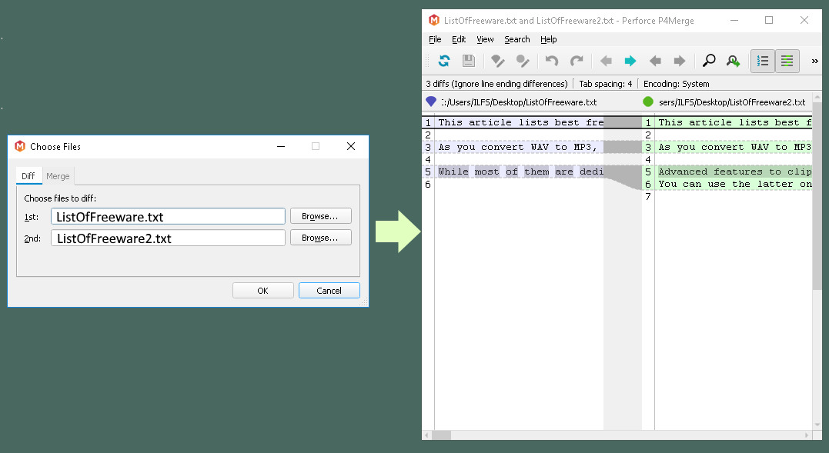Confirm with OK in Choose Files
The width and height of the screenshot is (829, 453).
pyautogui.click(x=262, y=291)
